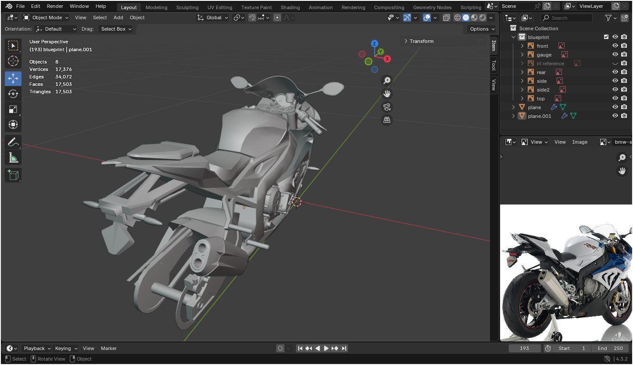Switch to material preview shading
This screenshot has width=633, height=365.
coord(474,18)
